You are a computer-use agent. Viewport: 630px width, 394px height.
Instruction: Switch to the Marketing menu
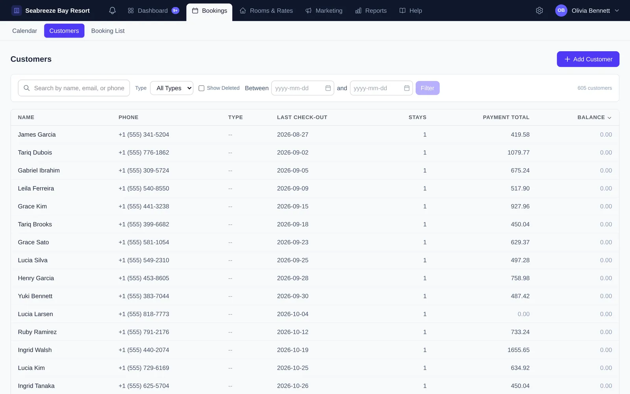tap(324, 11)
